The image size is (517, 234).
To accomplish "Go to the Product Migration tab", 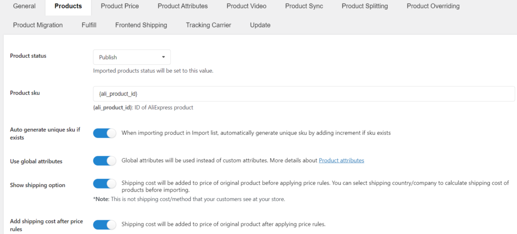I will [x=38, y=25].
